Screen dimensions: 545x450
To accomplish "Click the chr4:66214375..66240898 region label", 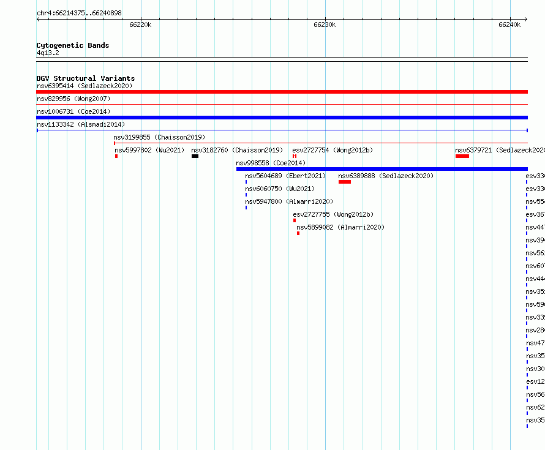I will 79,13.
